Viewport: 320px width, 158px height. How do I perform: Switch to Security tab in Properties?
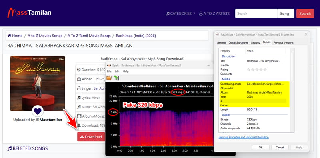coord(256,43)
